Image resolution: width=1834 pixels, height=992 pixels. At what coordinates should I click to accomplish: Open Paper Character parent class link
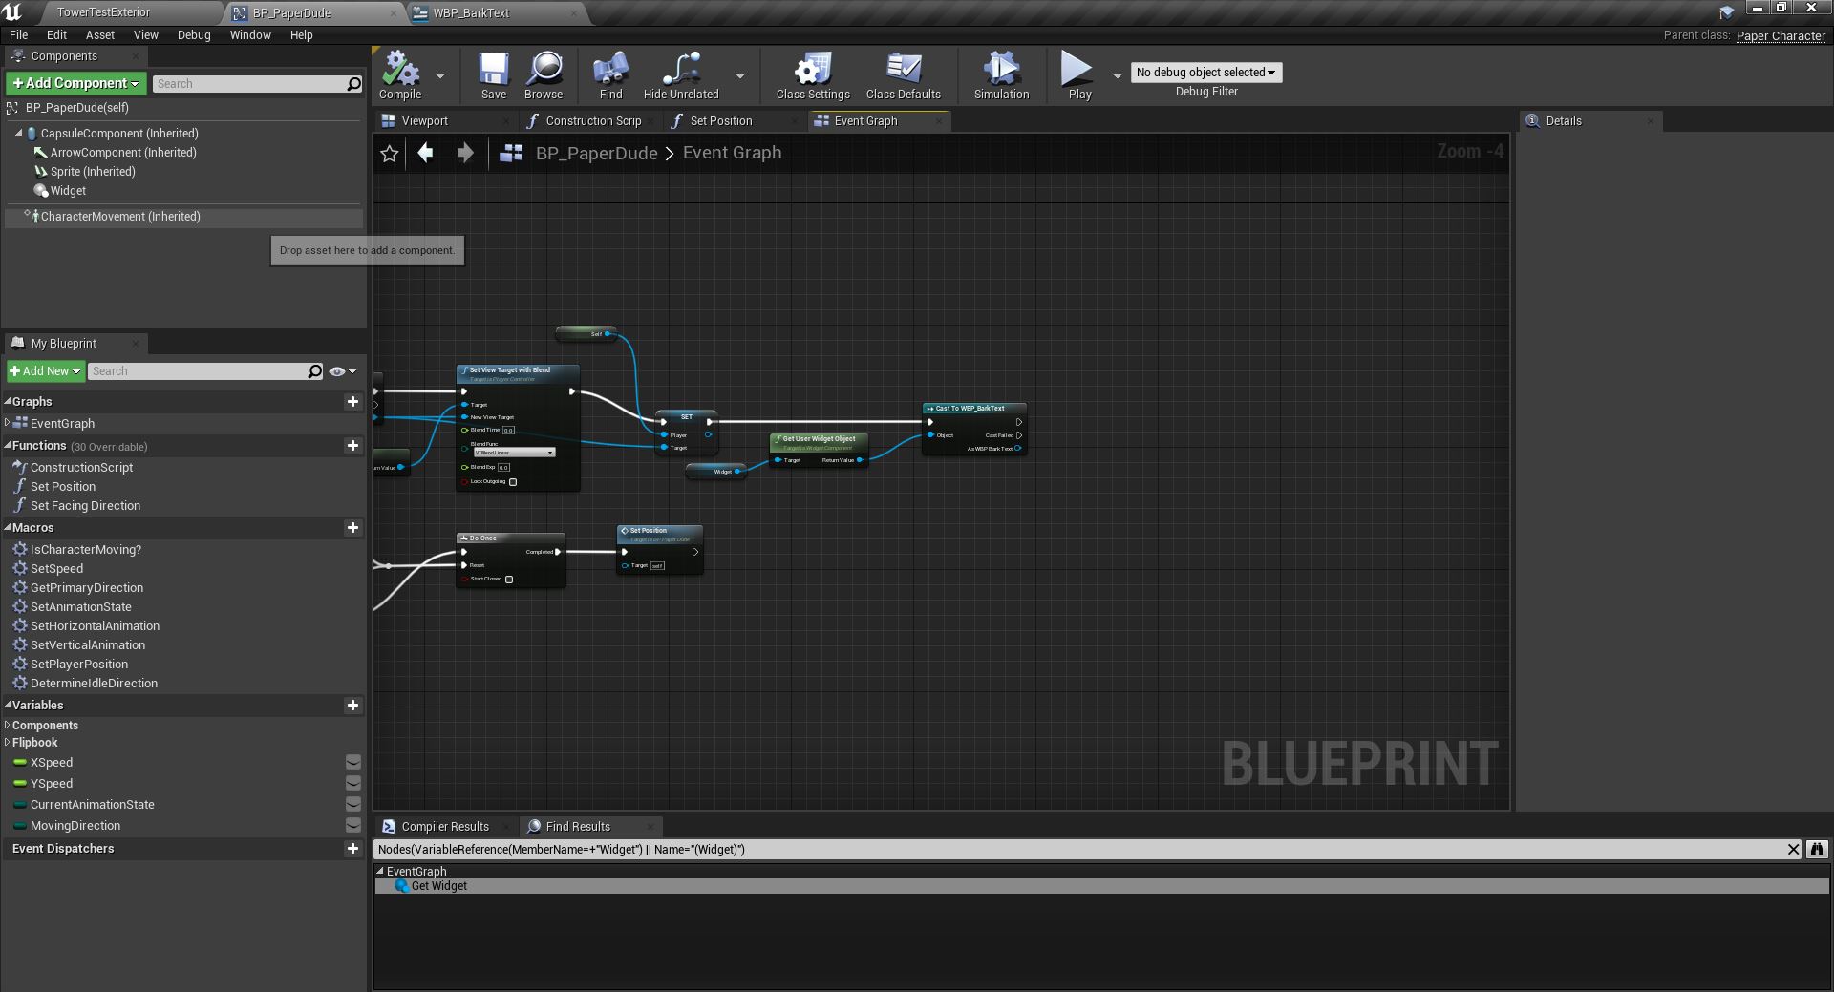click(x=1781, y=36)
